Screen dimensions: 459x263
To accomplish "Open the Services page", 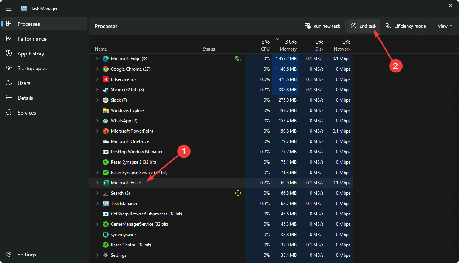I will click(x=44, y=113).
